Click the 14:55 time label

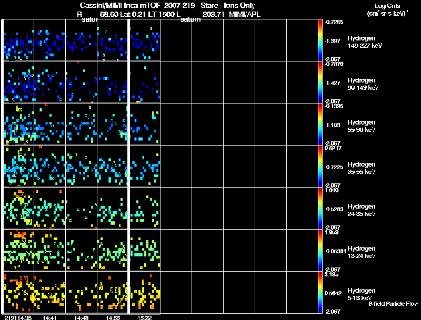113,317
